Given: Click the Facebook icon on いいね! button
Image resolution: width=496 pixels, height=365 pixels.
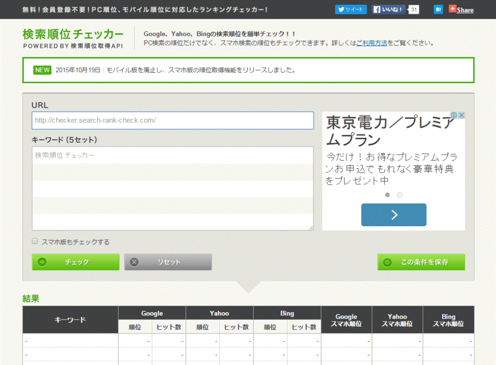Looking at the screenshot, I should [x=377, y=9].
